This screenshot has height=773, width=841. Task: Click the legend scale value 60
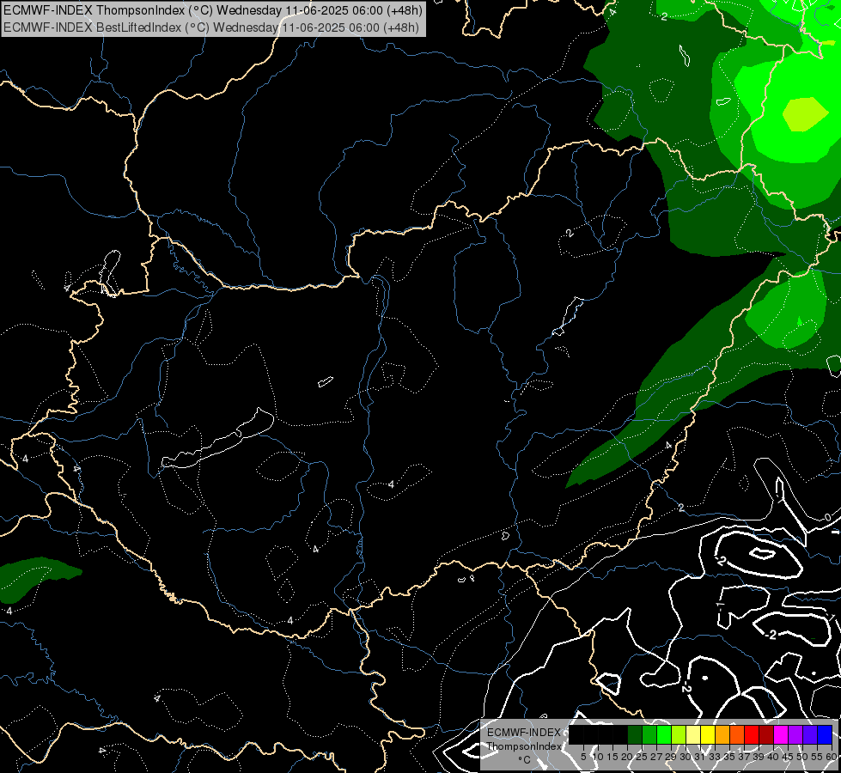click(x=832, y=757)
